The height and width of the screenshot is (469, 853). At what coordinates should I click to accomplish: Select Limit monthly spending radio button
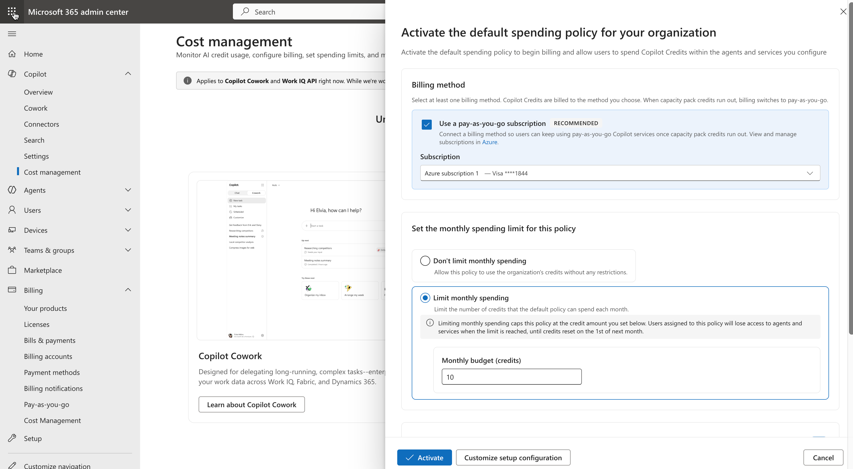[x=425, y=298]
